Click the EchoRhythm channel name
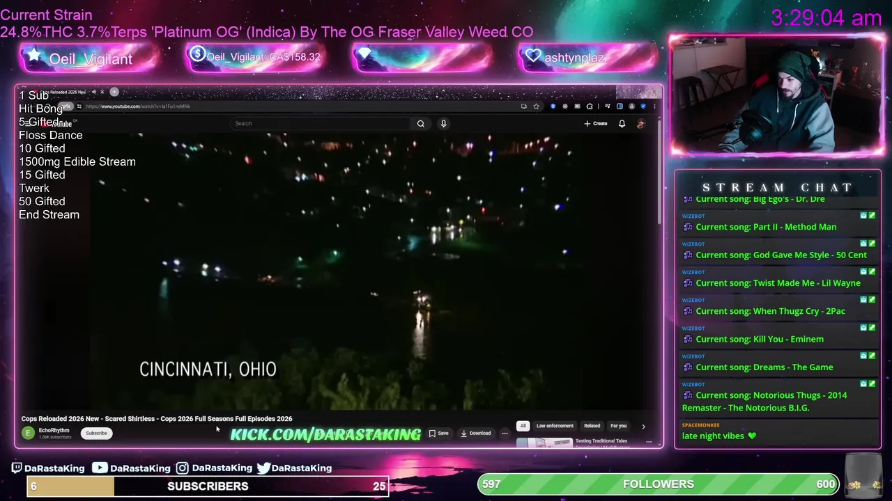The width and height of the screenshot is (892, 501). 54,430
